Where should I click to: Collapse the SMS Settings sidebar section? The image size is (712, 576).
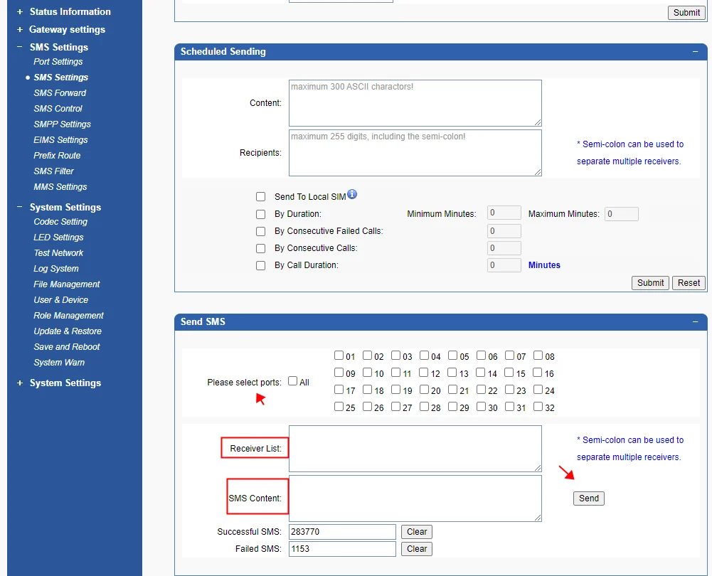click(x=19, y=47)
